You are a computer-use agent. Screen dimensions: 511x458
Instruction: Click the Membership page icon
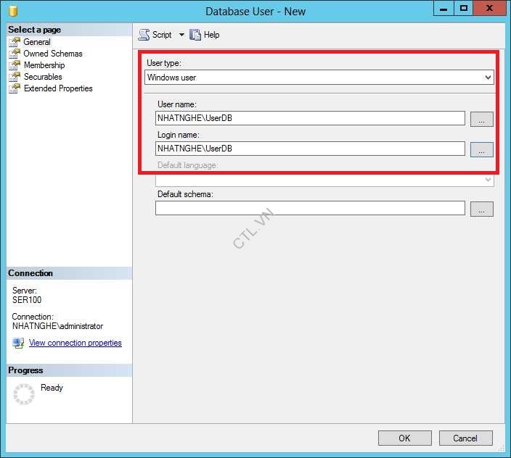click(x=15, y=65)
